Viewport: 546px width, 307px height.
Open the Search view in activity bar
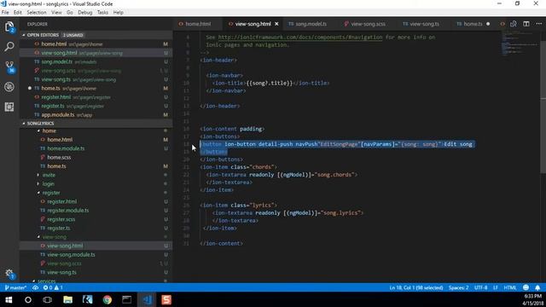(9, 47)
